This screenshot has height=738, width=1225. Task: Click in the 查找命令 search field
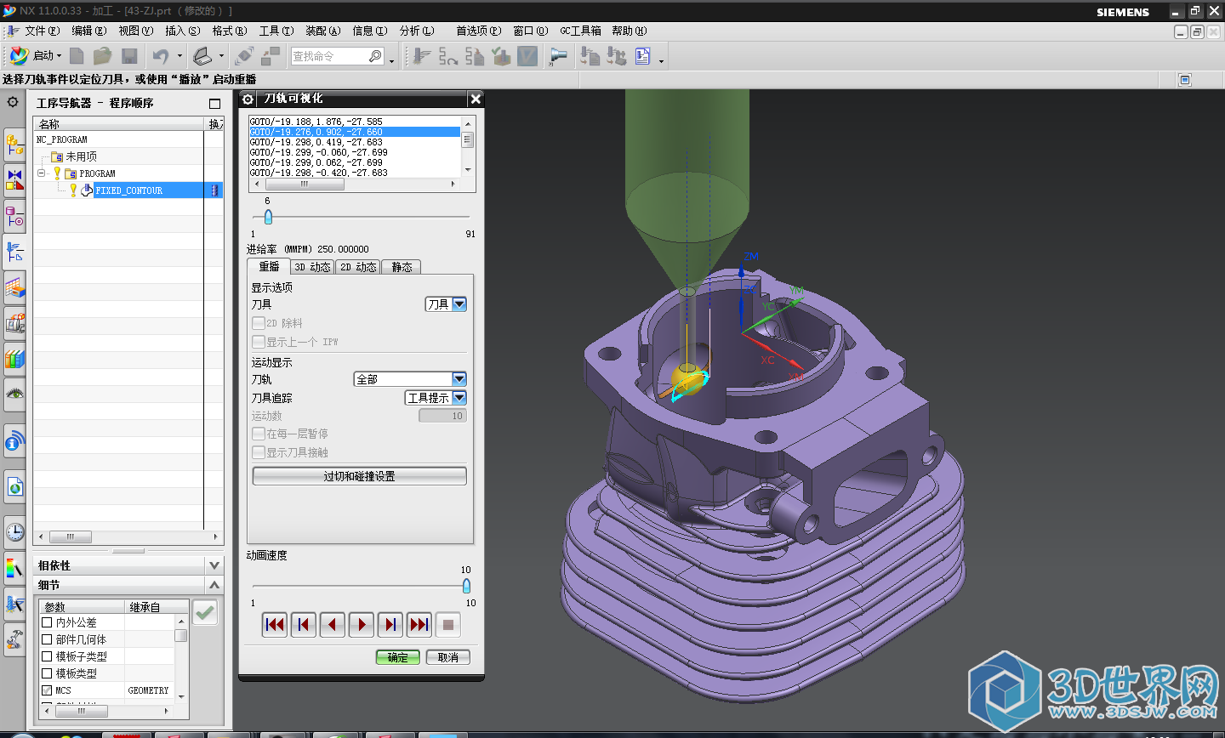pos(329,56)
